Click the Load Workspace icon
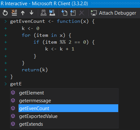140x130 pixels. click(44, 13)
